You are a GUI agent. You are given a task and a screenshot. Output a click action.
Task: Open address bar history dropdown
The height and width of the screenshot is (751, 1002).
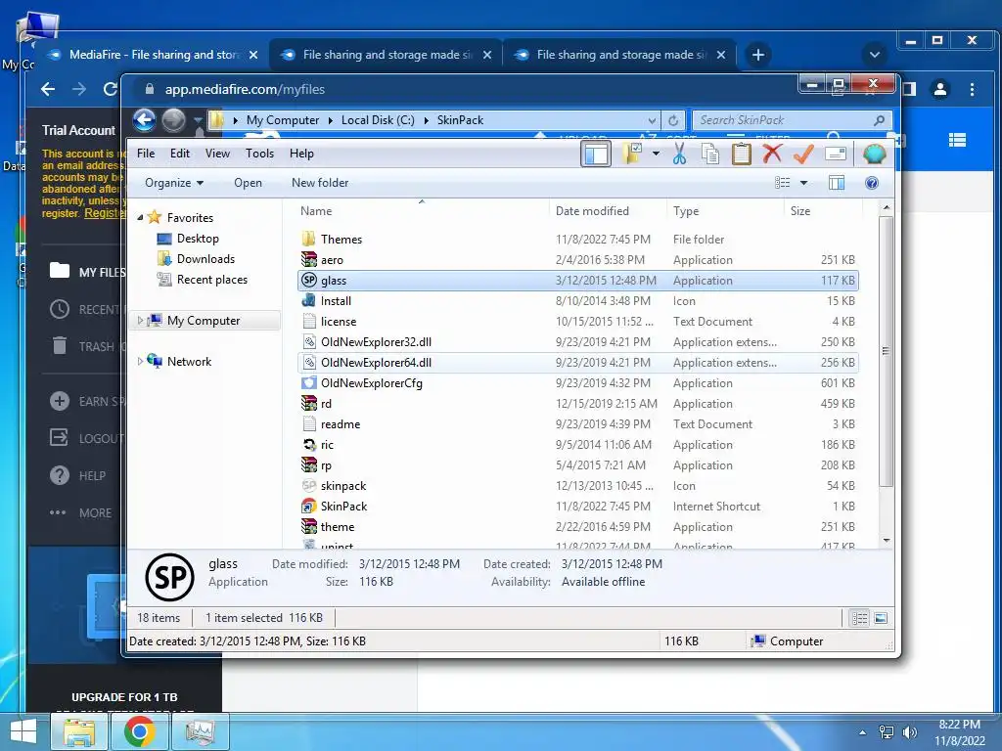tap(652, 120)
